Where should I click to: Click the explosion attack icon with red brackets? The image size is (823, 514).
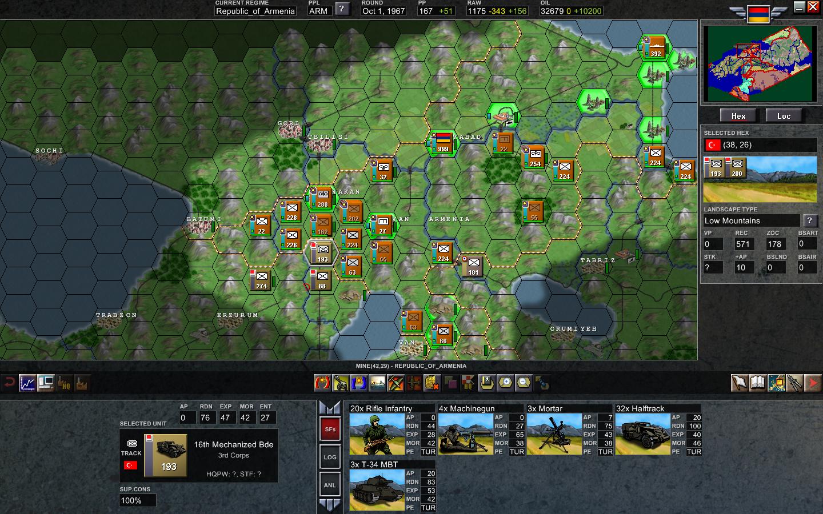point(322,383)
